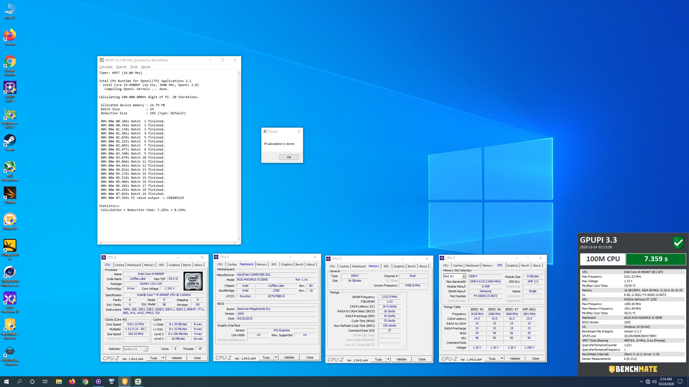
Task: Open CPUID CPU-Z desktop shortcut
Action: 10,92
